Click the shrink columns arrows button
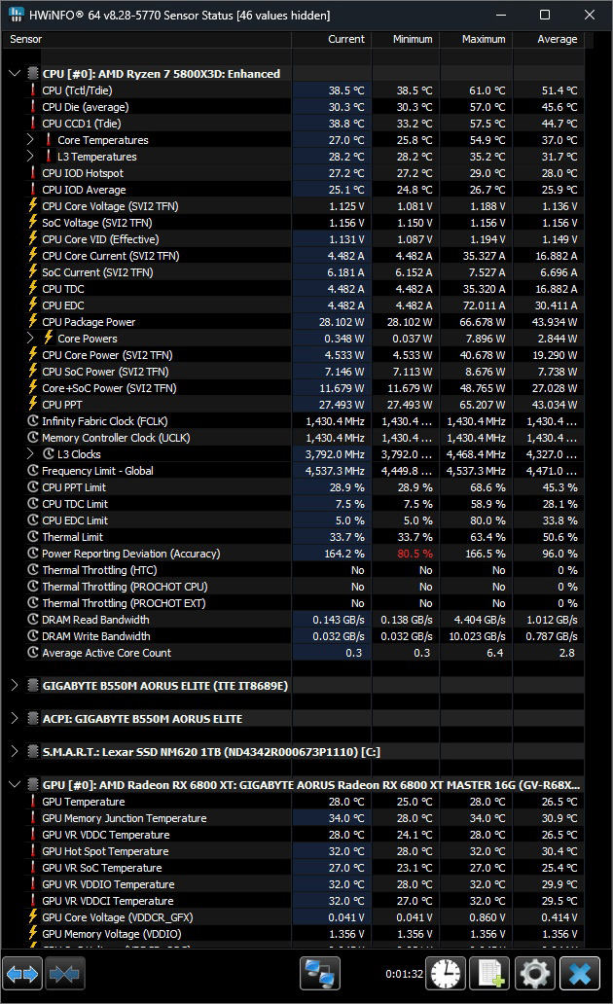This screenshot has width=613, height=1004. click(65, 973)
